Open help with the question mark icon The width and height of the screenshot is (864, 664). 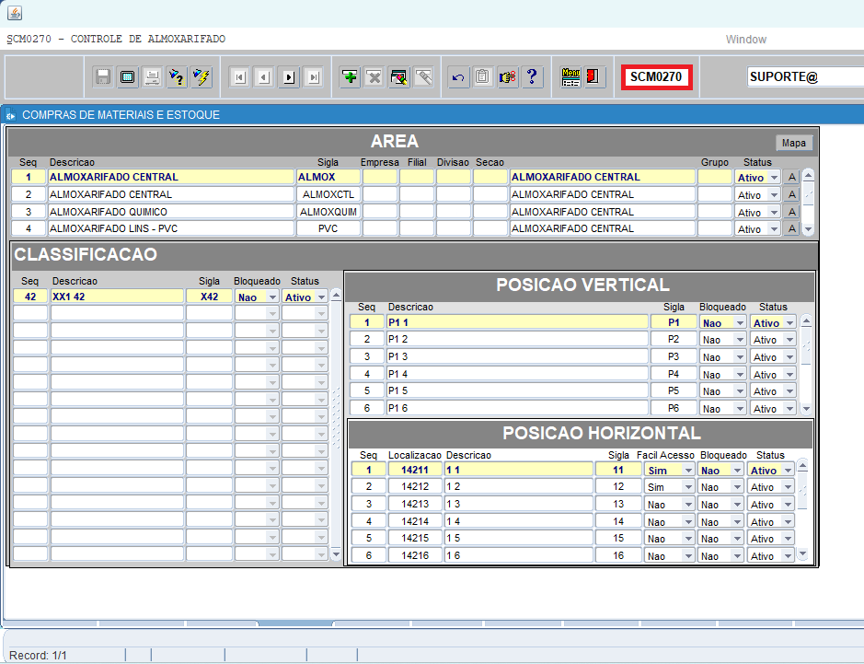531,77
